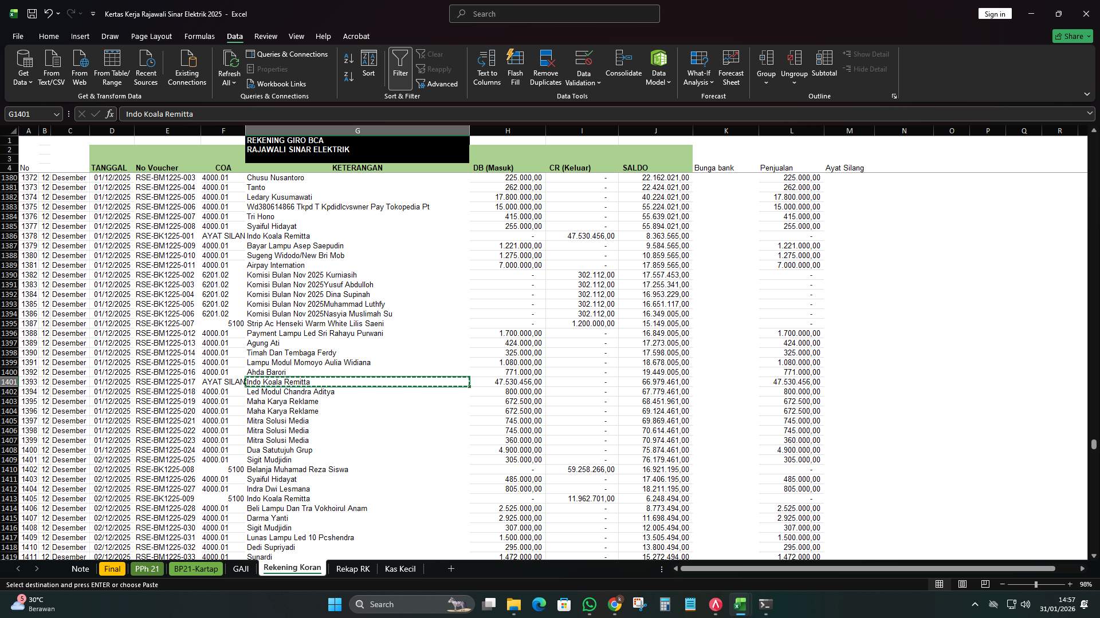The width and height of the screenshot is (1100, 618).
Task: Launch Text to Columns
Action: tap(486, 66)
